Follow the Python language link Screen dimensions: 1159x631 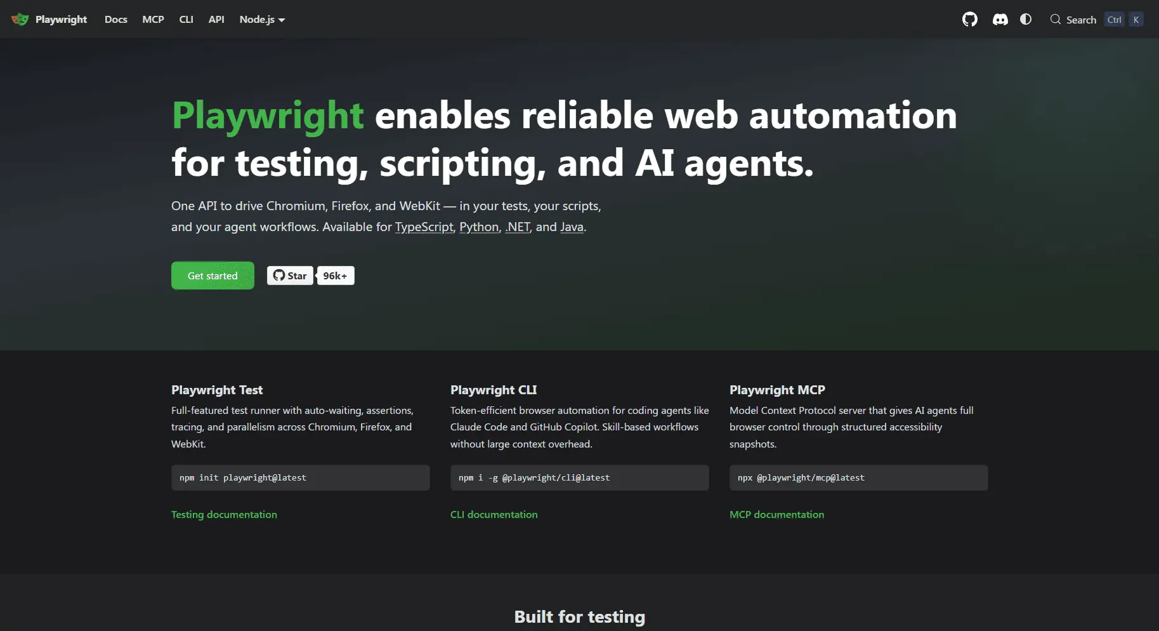tap(479, 227)
